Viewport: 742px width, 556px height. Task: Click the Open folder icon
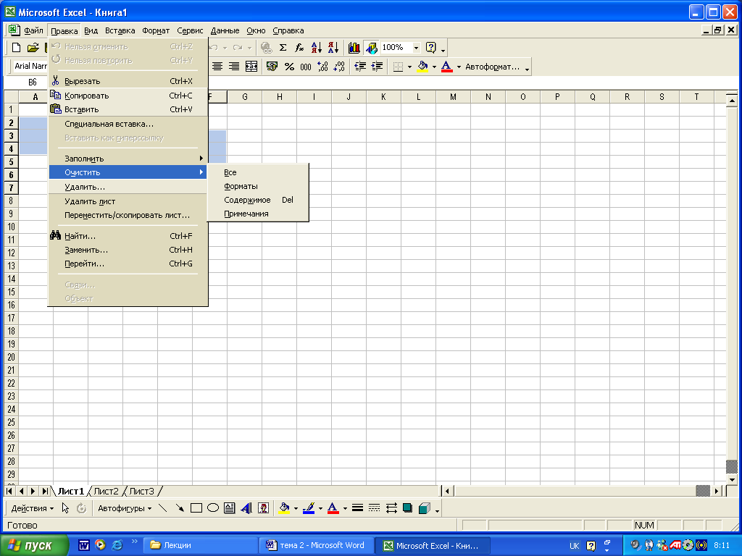33,47
